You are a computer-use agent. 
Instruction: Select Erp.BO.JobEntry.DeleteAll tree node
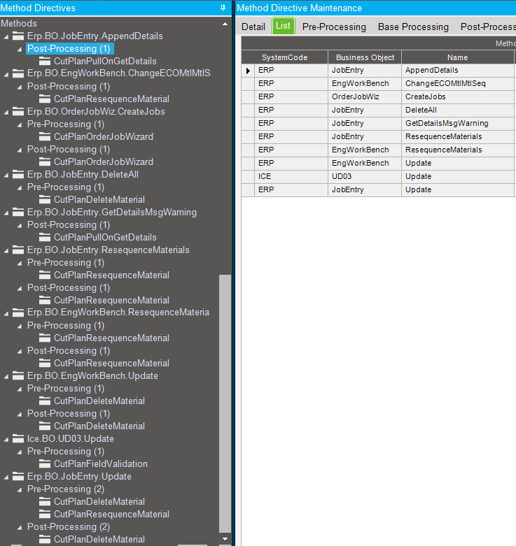pyautogui.click(x=83, y=175)
